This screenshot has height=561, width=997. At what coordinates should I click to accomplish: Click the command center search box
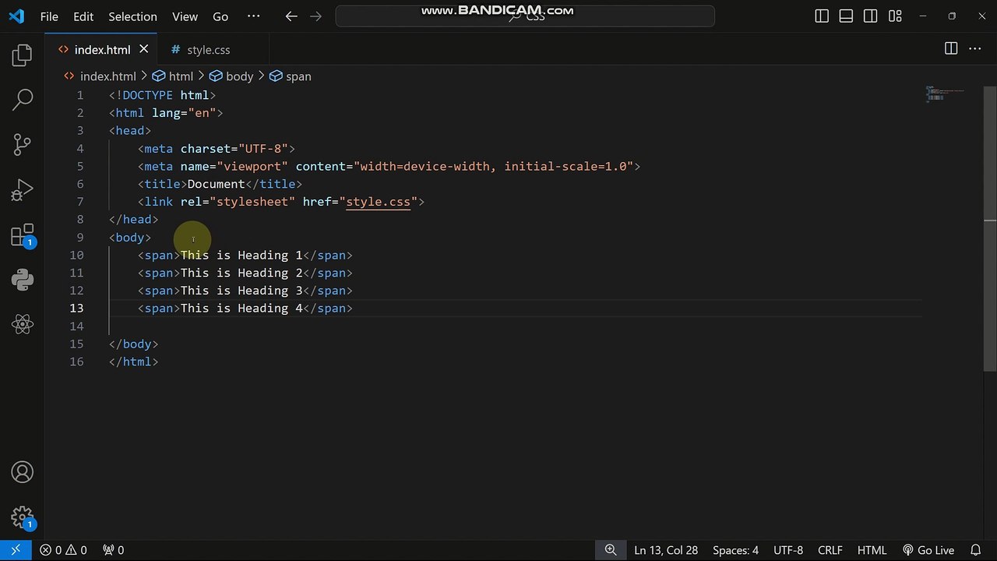coord(524,16)
